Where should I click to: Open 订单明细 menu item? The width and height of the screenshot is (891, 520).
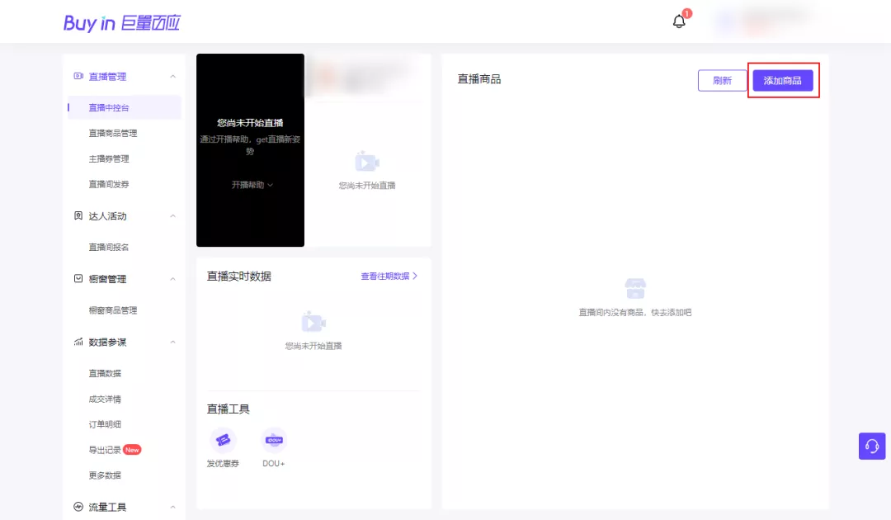[105, 424]
